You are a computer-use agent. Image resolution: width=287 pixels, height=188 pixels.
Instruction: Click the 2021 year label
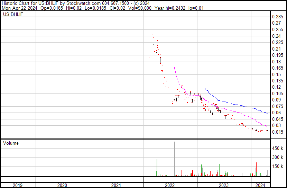[117, 185]
